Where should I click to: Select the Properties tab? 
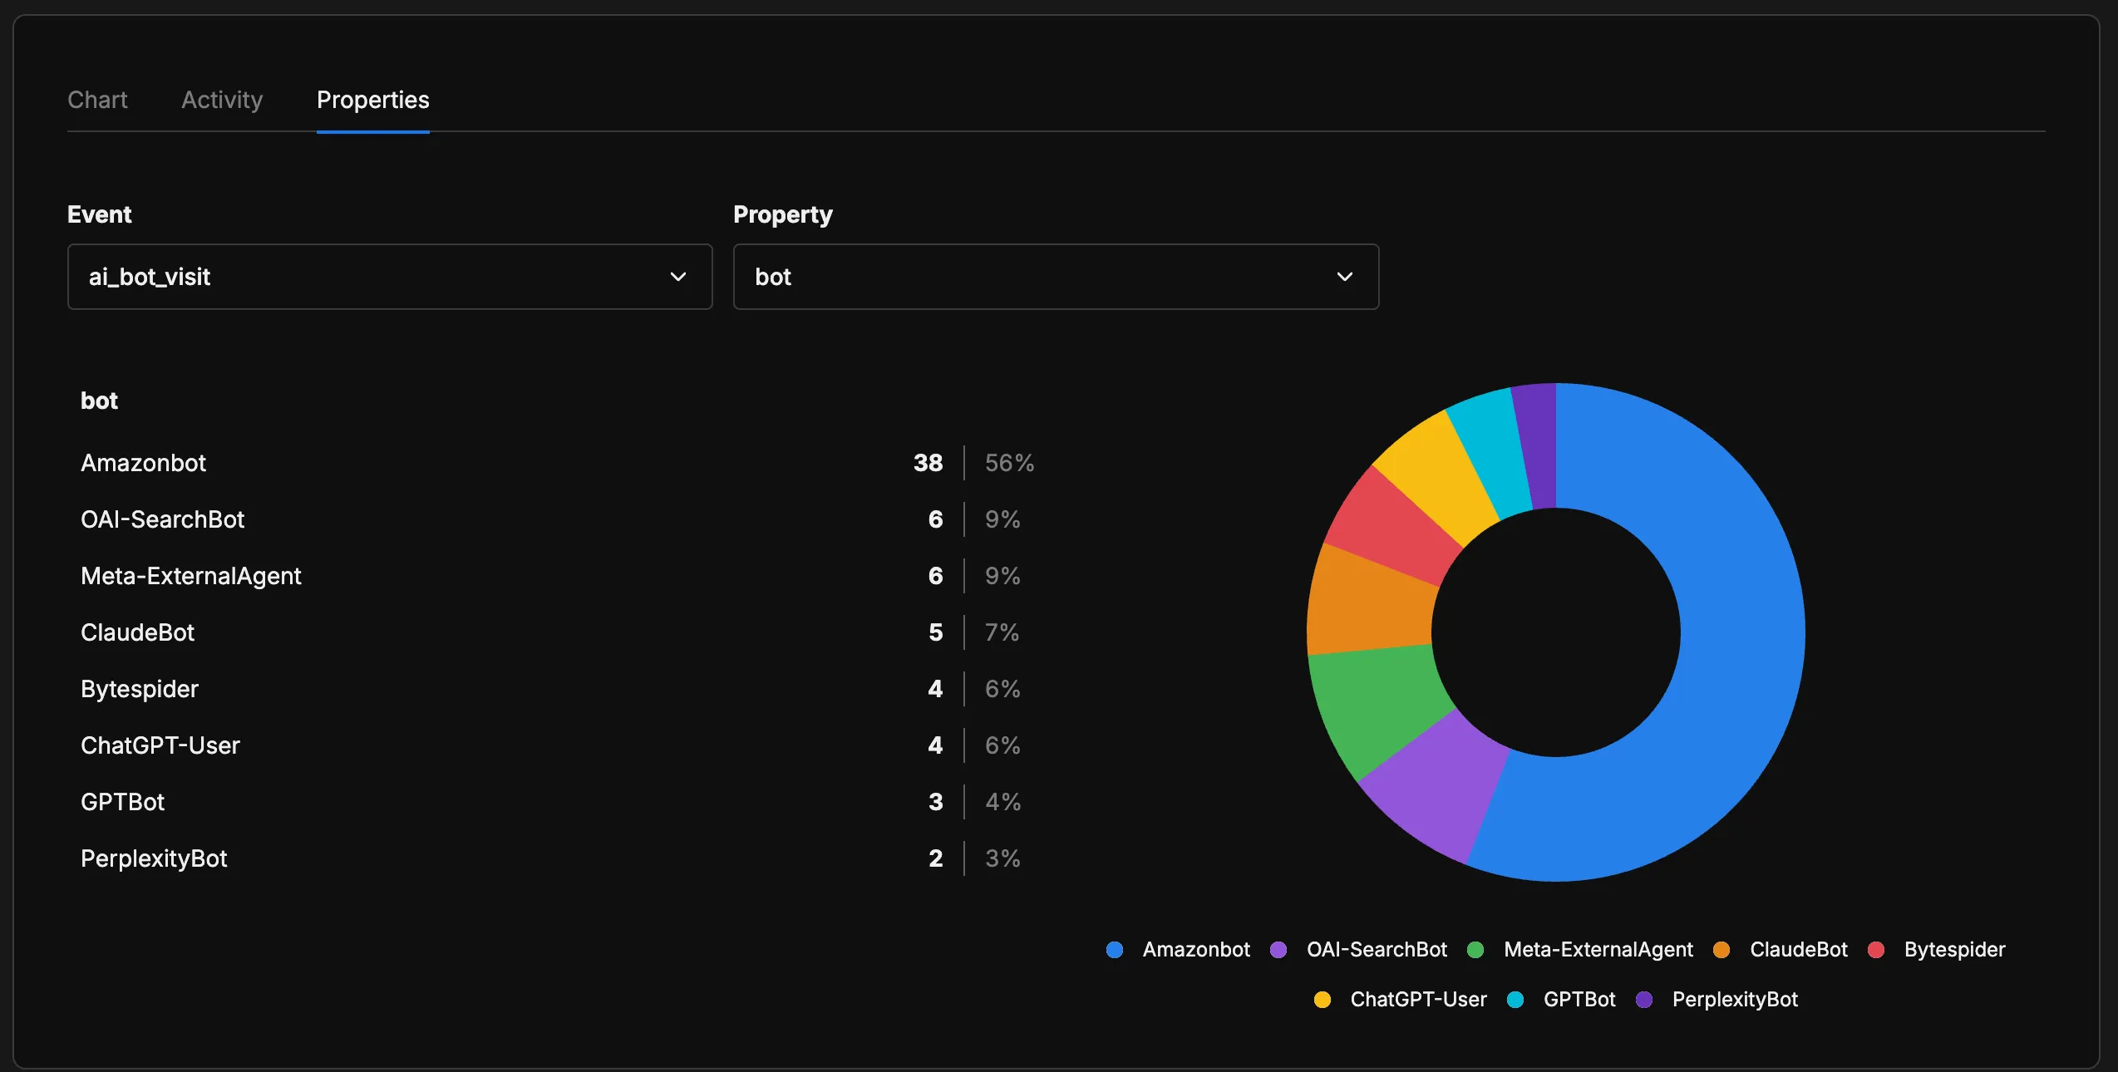(372, 100)
